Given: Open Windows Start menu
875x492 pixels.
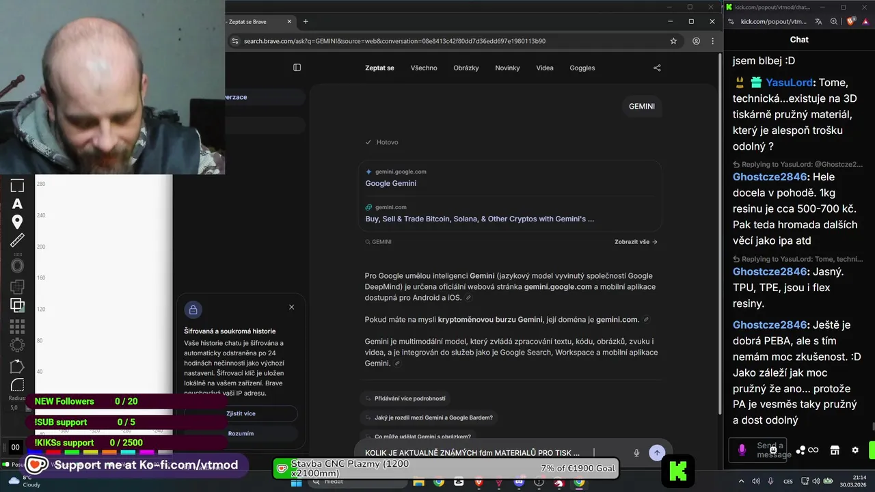Looking at the screenshot, I should click(x=296, y=482).
